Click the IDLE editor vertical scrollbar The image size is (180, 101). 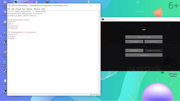tap(99, 52)
